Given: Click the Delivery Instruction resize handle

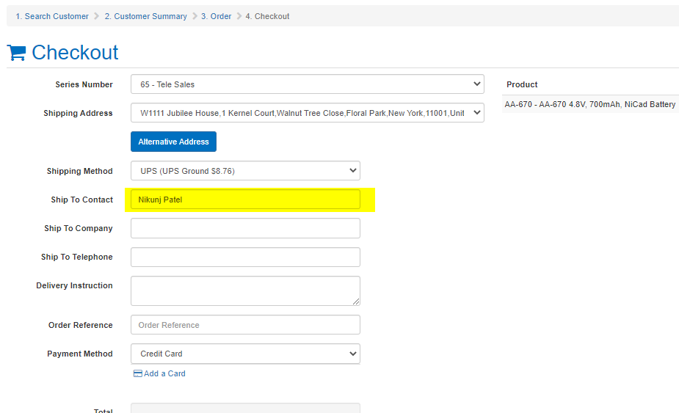Looking at the screenshot, I should click(356, 301).
